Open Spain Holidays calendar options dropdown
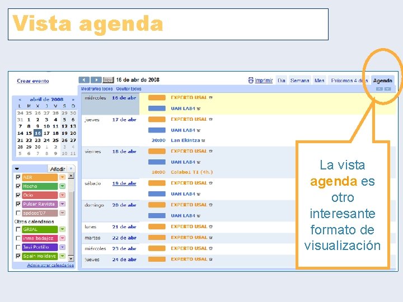 63,256
